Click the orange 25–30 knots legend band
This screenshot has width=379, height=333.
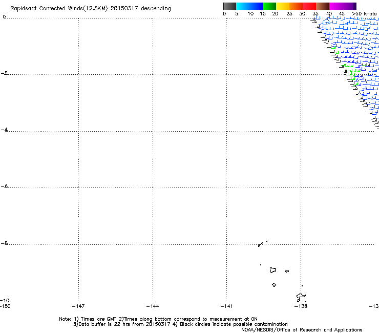[x=296, y=6]
